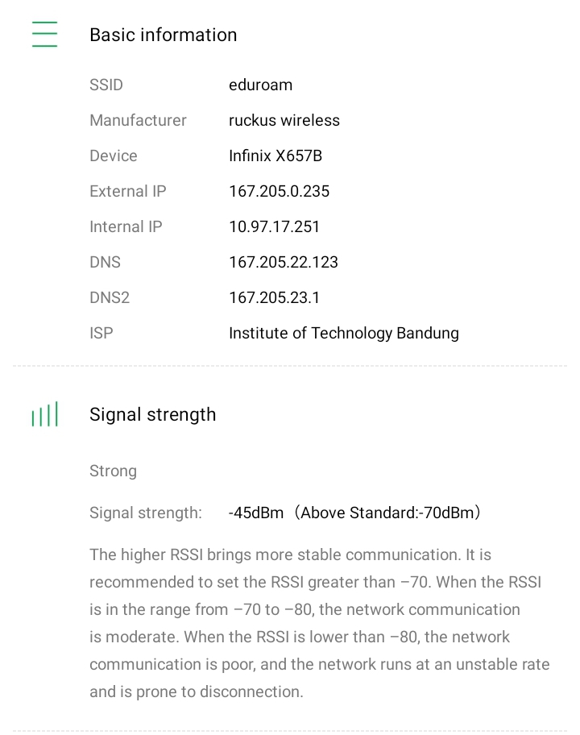Select external IP 167.205.0.235
The width and height of the screenshot is (580, 735).
[x=279, y=191]
